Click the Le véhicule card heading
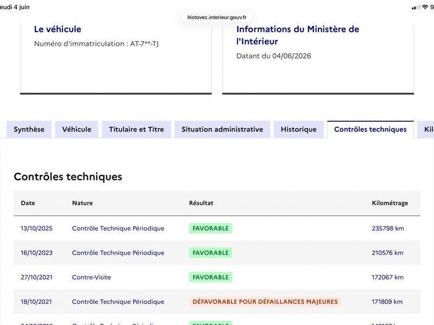 58,29
